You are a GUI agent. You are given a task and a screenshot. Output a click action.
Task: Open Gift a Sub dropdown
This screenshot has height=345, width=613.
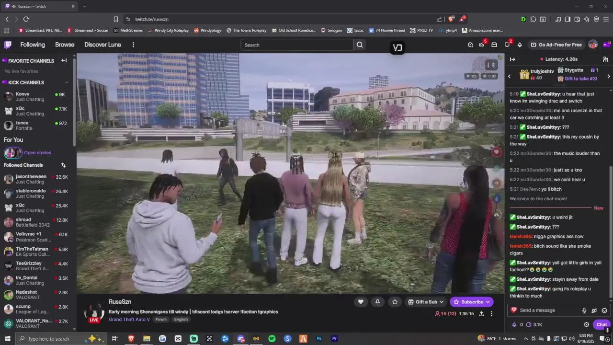(x=426, y=302)
